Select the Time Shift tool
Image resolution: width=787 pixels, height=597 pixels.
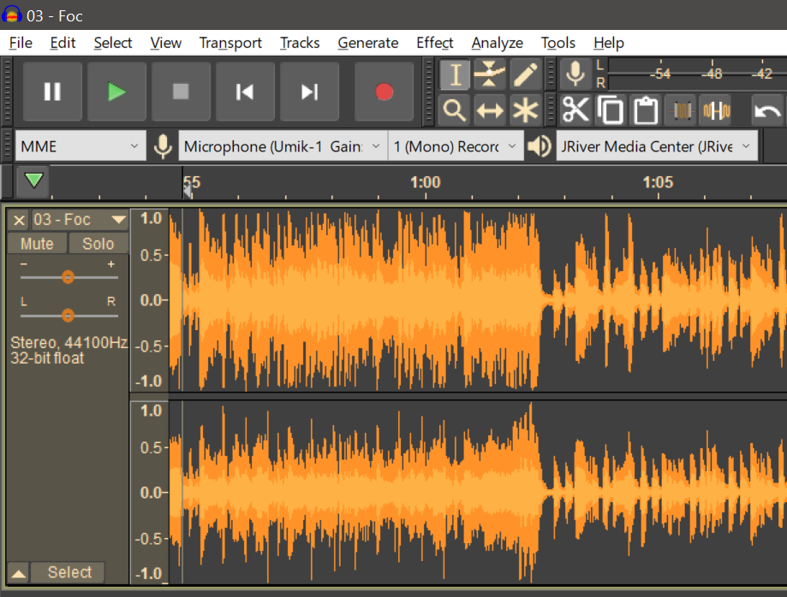(489, 109)
